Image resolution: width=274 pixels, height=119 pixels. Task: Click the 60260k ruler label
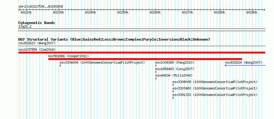click(x=155, y=12)
